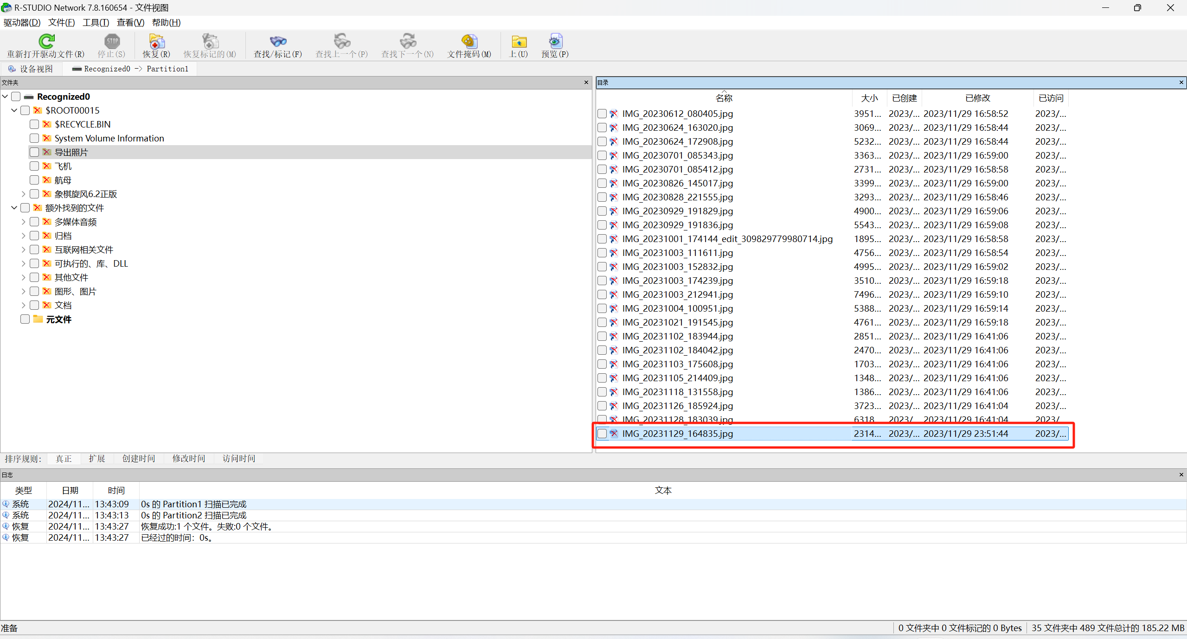
Task: Switch to the 设备视图 tab
Action: coord(31,69)
